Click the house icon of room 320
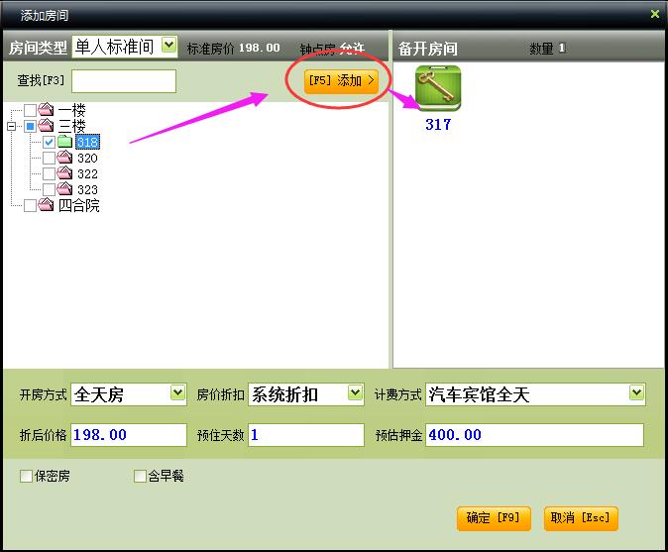Image resolution: width=668 pixels, height=552 pixels. [x=64, y=158]
